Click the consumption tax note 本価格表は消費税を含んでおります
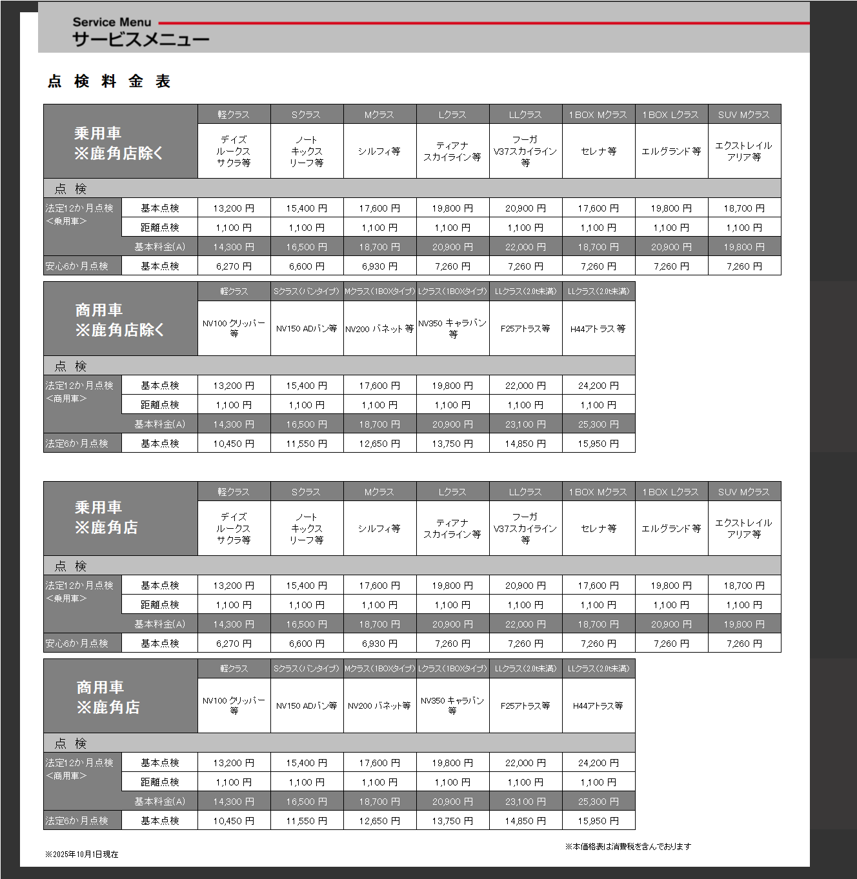 (628, 846)
